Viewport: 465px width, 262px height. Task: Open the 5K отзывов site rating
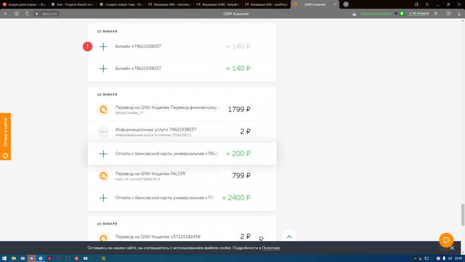coord(419,13)
